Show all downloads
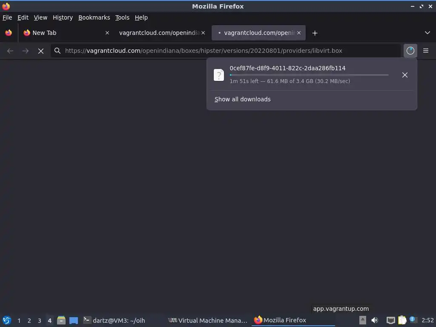436x327 pixels. click(x=242, y=99)
